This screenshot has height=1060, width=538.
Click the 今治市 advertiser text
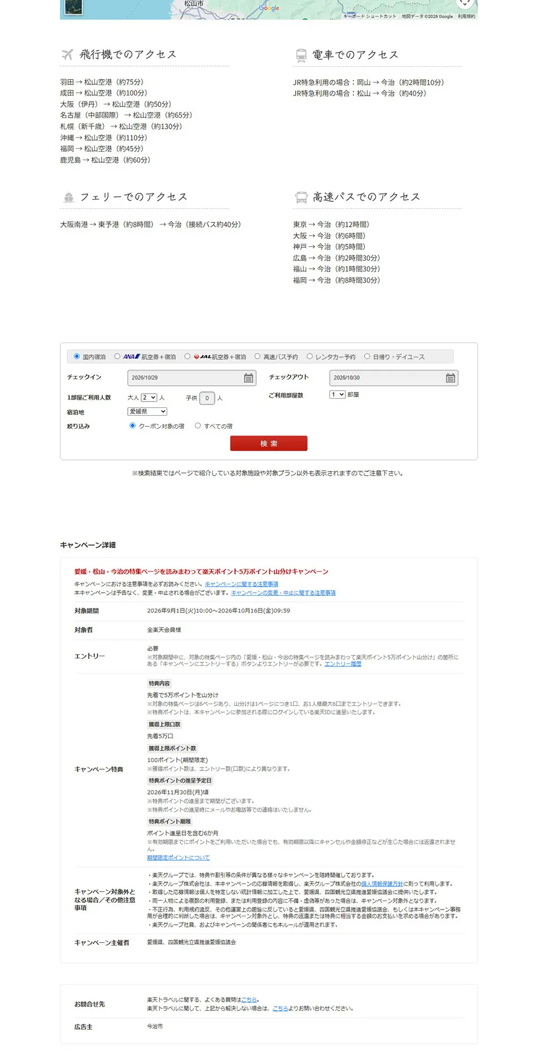click(155, 1026)
